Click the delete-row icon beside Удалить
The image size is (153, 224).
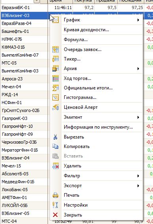coord(55,166)
